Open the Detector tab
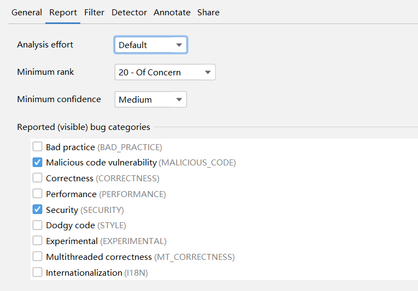Viewport: 418px width, 291px height. point(129,12)
